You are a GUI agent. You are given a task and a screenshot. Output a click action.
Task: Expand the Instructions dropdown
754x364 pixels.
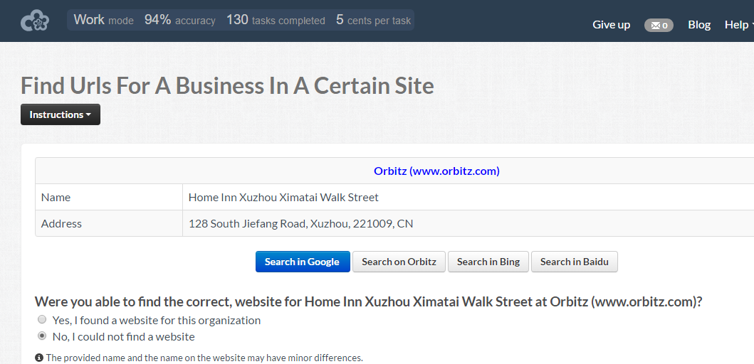point(61,114)
